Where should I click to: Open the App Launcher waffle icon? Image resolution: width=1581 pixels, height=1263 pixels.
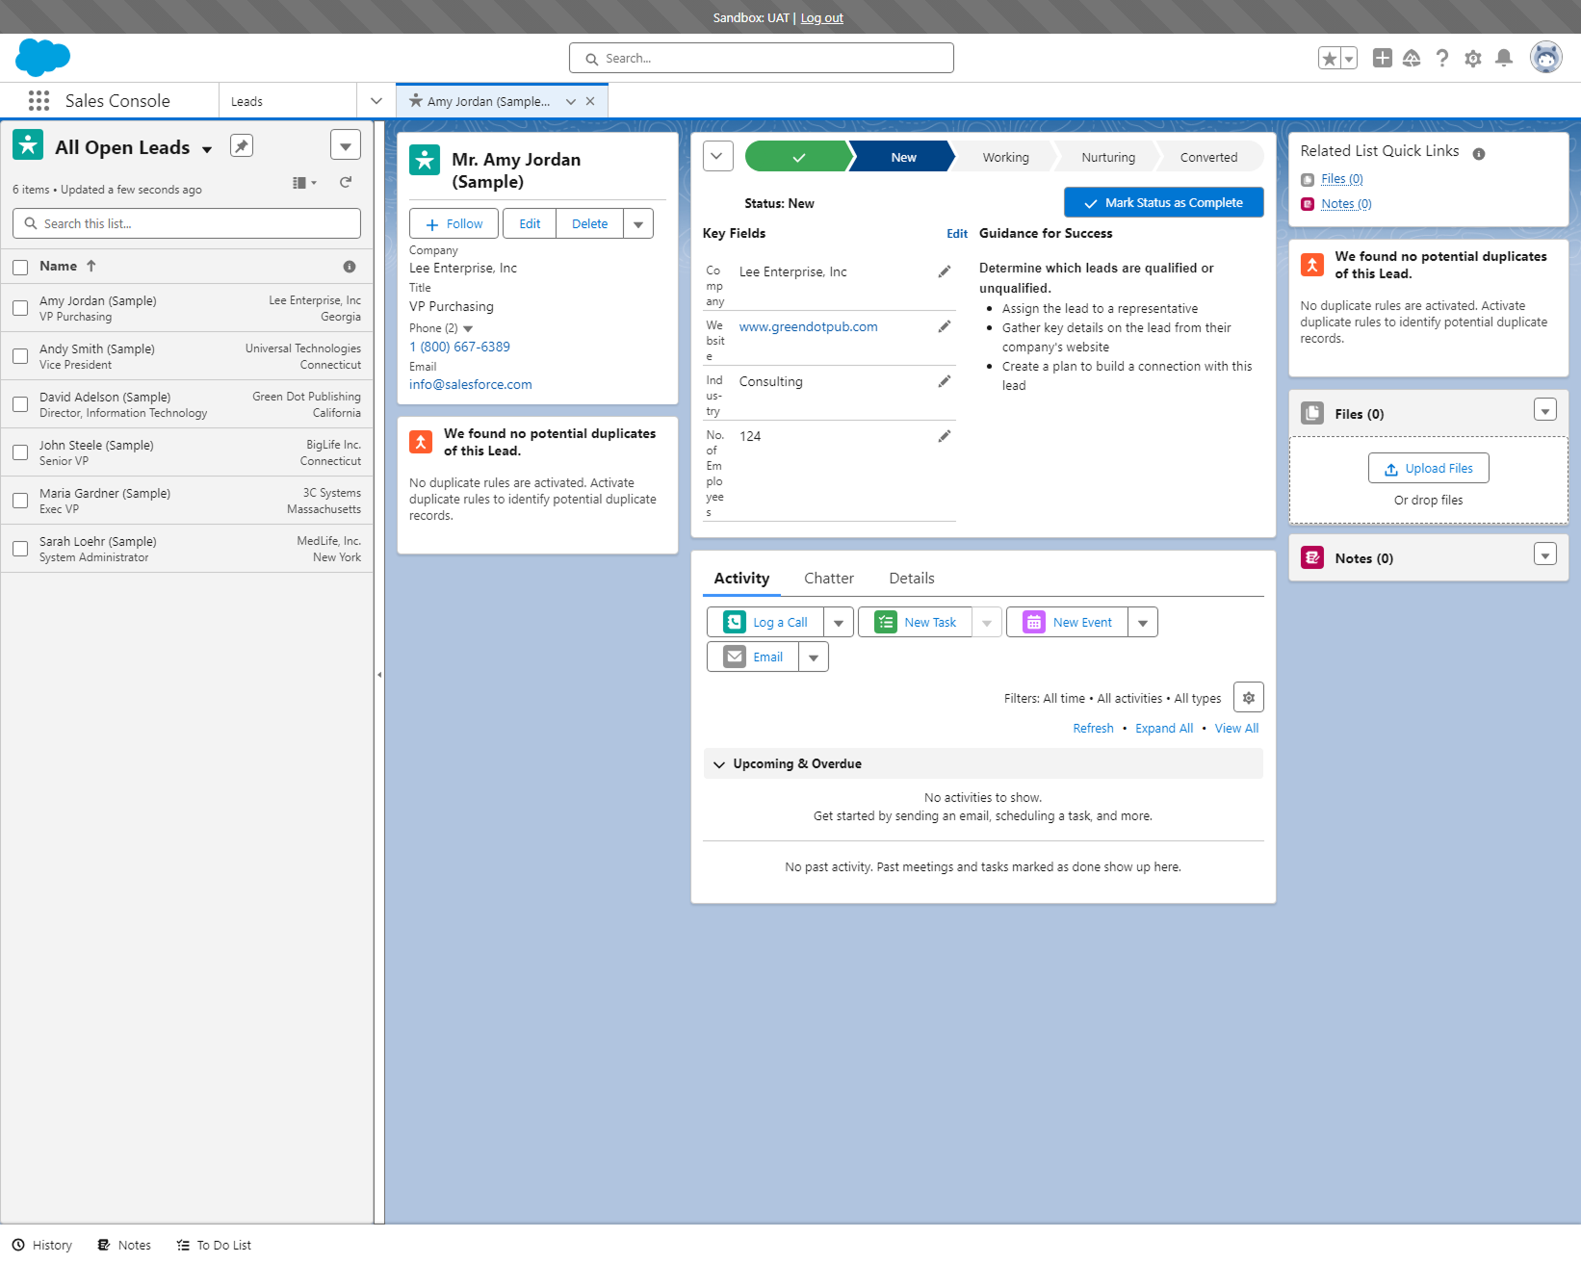pyautogui.click(x=39, y=100)
